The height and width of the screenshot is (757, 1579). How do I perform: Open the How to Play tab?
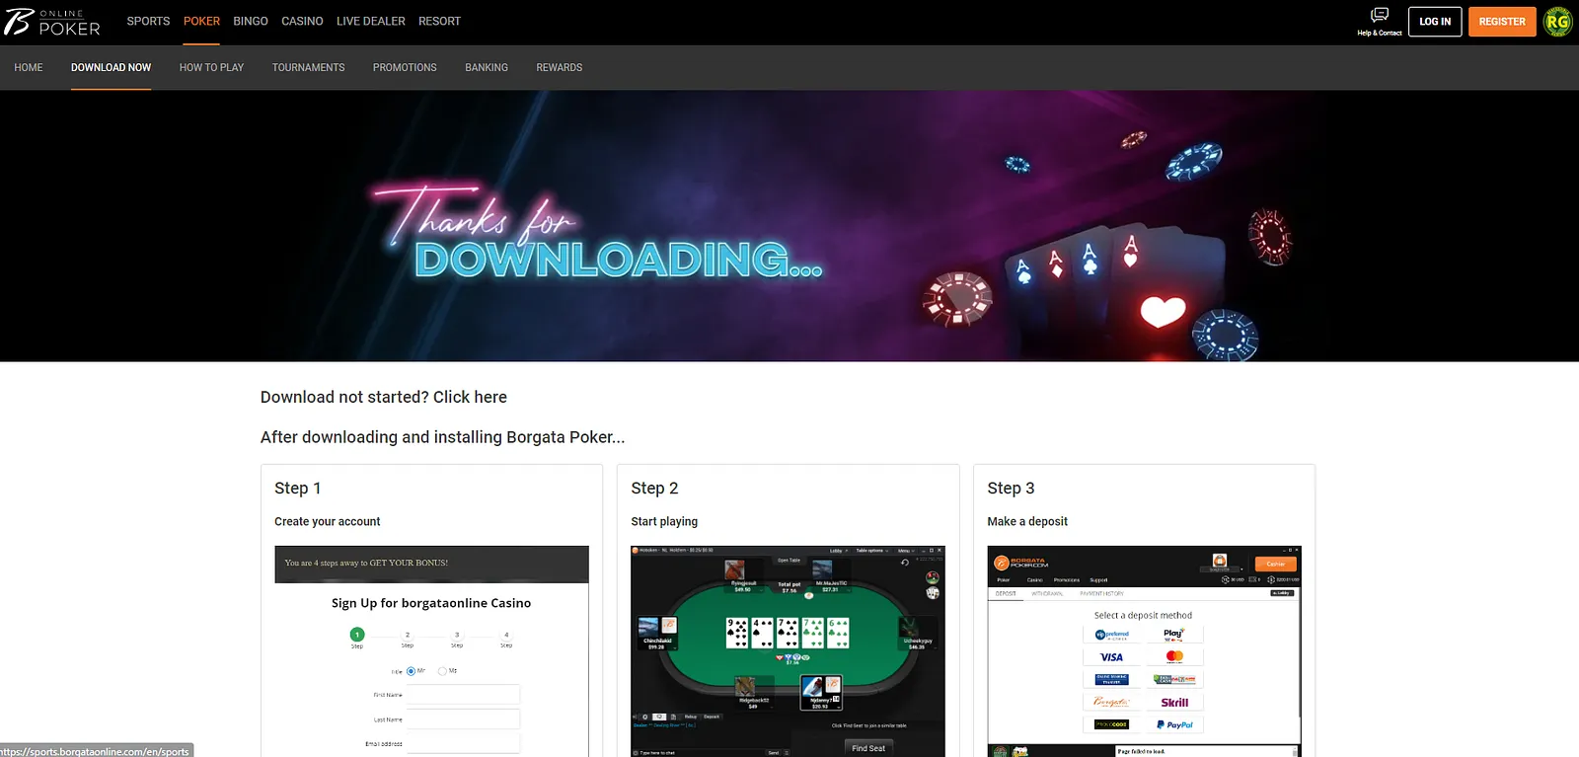point(211,67)
